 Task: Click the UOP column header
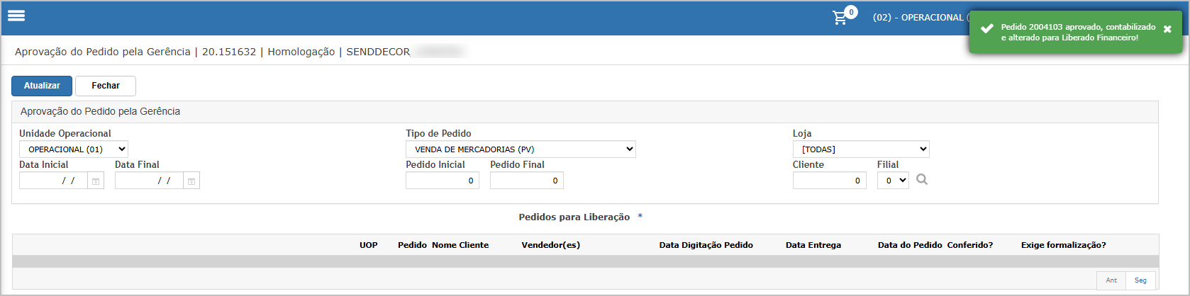click(369, 245)
